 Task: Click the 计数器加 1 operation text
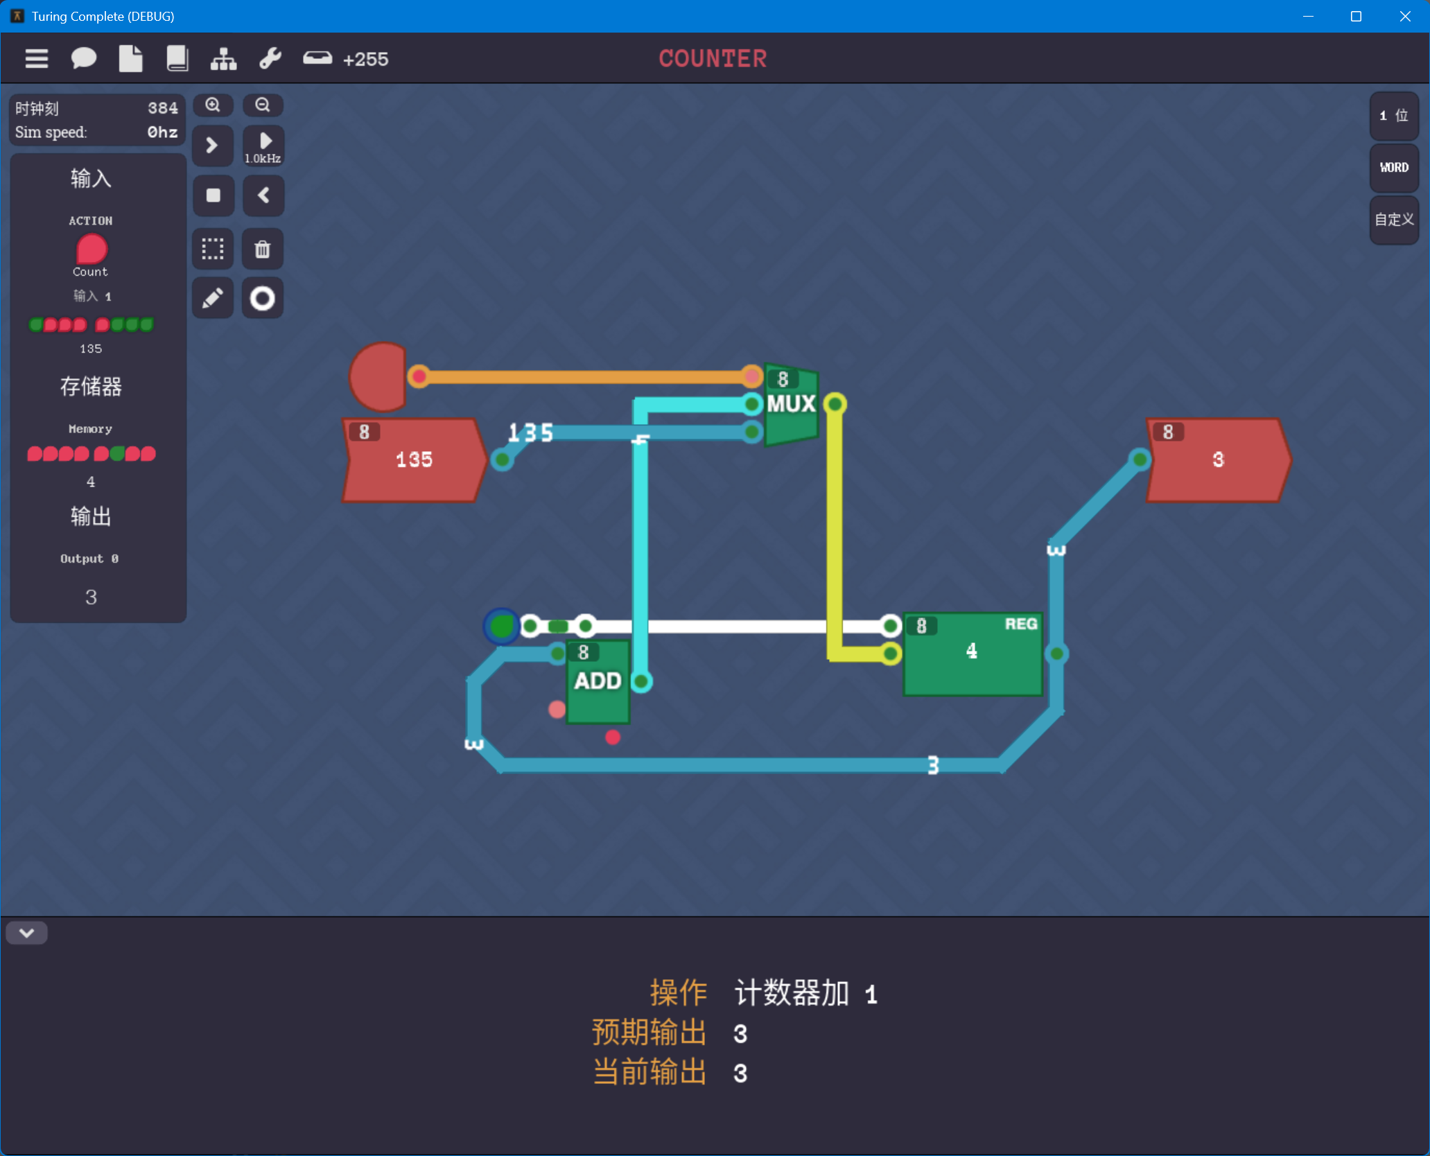point(806,993)
